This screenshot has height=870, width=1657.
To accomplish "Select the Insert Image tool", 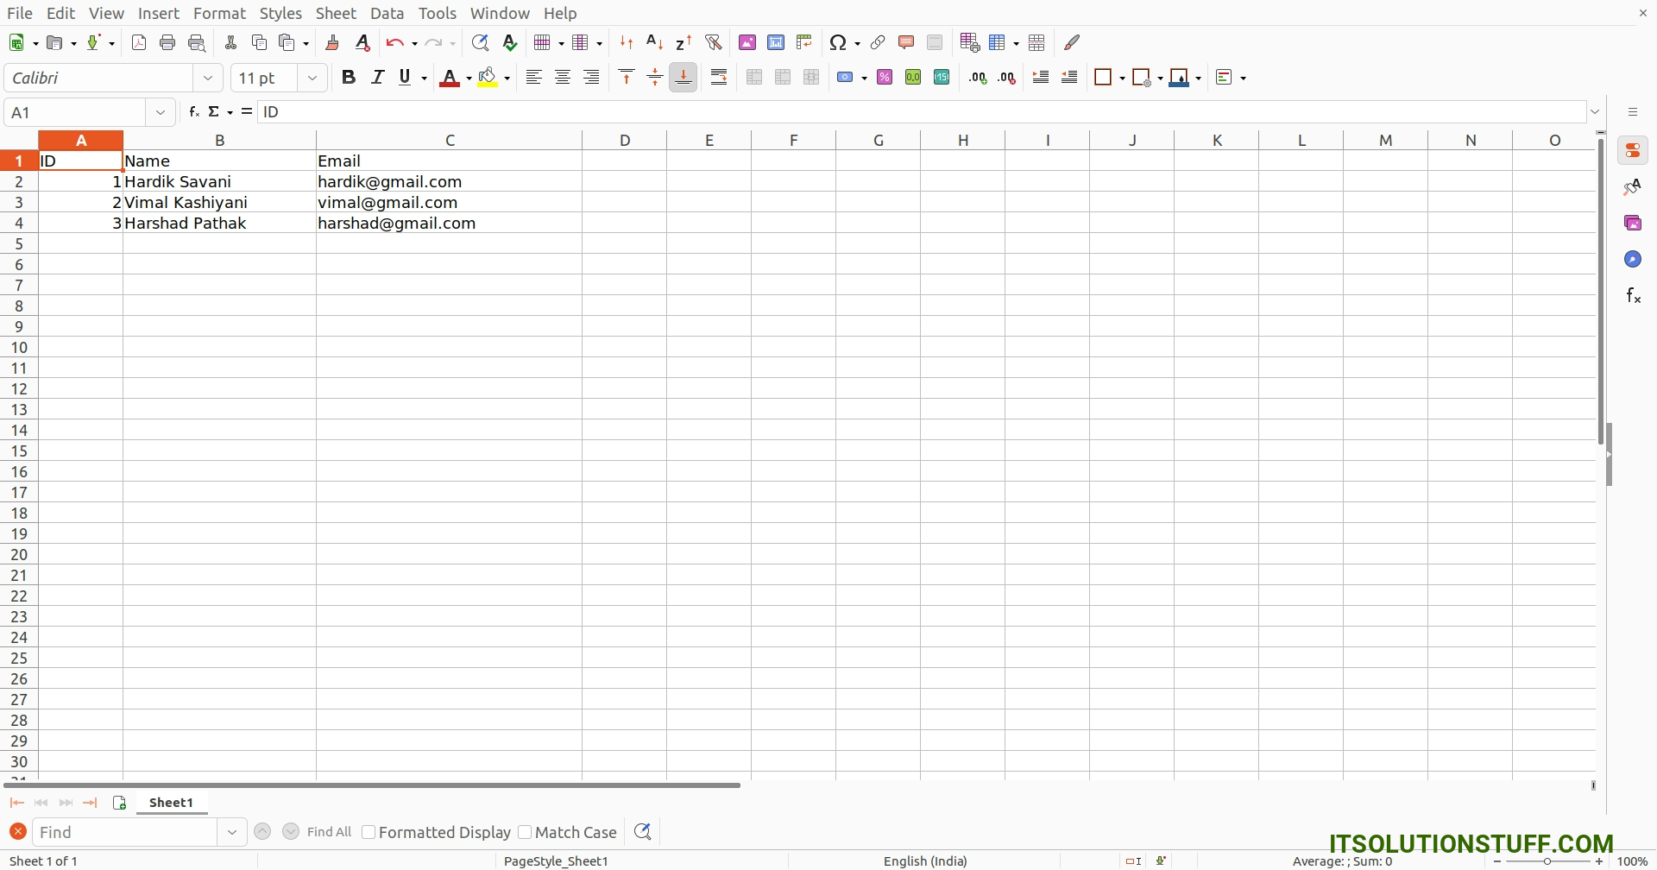I will (747, 42).
